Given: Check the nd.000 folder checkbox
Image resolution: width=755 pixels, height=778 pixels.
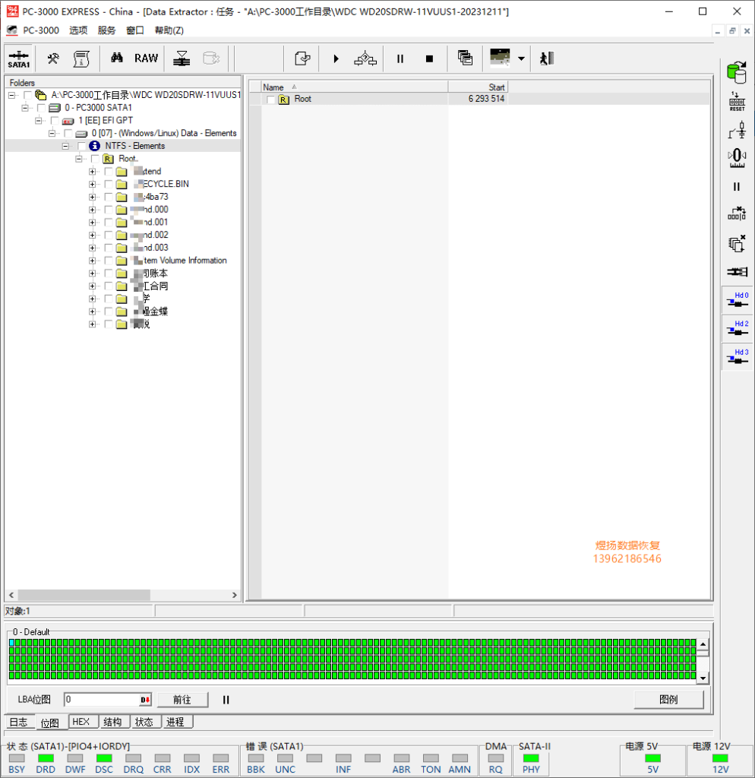Looking at the screenshot, I should pyautogui.click(x=108, y=210).
